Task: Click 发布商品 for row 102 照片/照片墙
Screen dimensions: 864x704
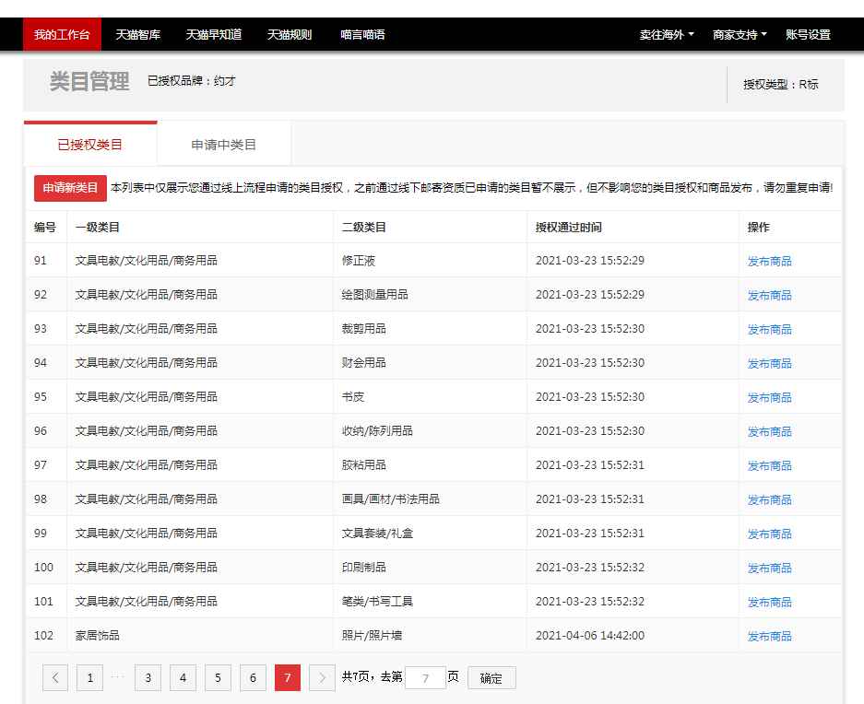Action: point(769,637)
